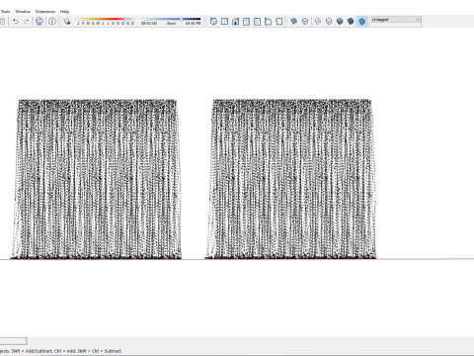Switch to the Left view
Screen dimensions: 474x356
click(268, 22)
